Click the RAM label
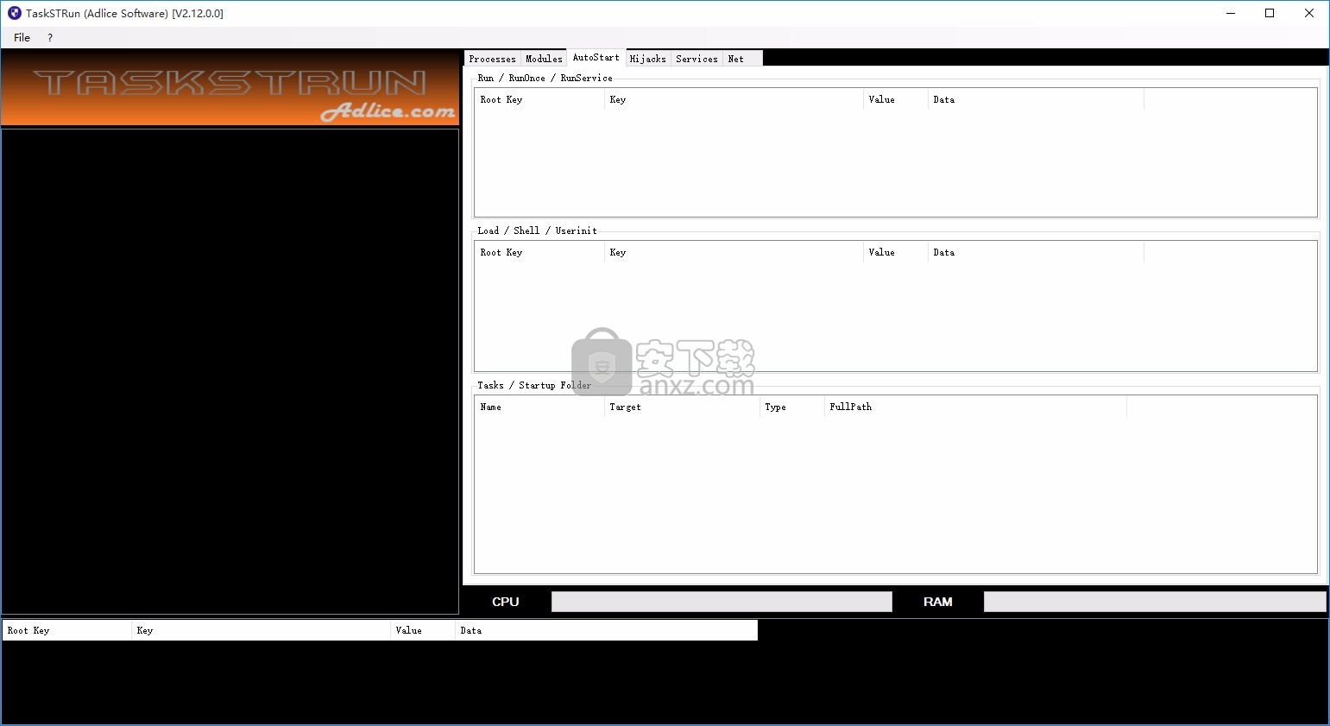Viewport: 1330px width, 726px height. point(938,602)
